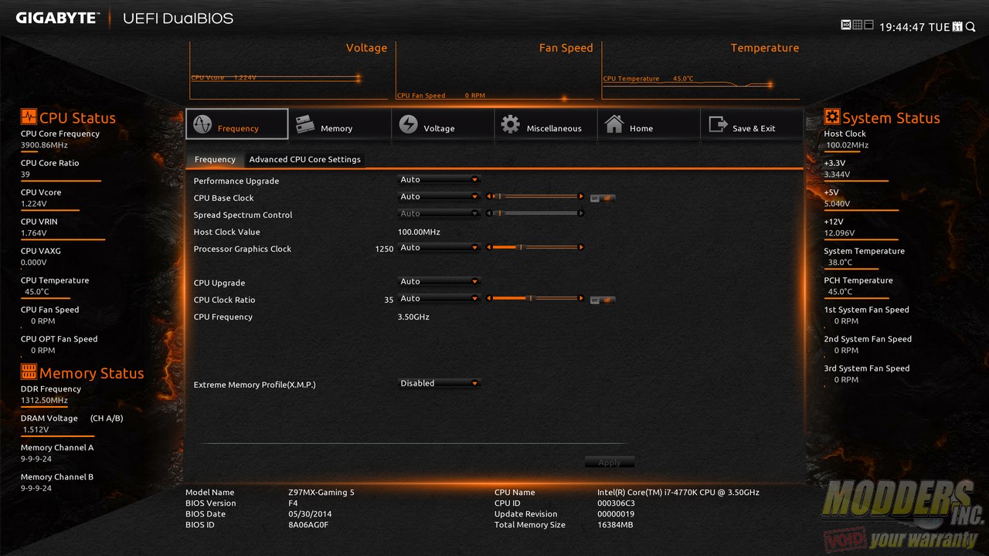This screenshot has height=556, width=989.
Task: Click the DRAM Voltage 1.512V reading
Action: click(x=35, y=430)
